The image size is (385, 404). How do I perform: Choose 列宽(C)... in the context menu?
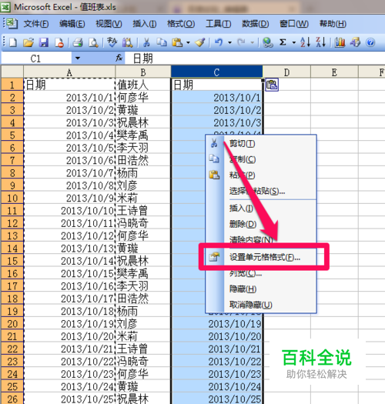[261, 273]
